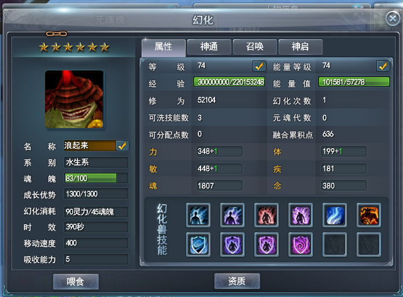403x297 pixels.
Task: Click the creature portrait thumbnail
Action: 75,99
